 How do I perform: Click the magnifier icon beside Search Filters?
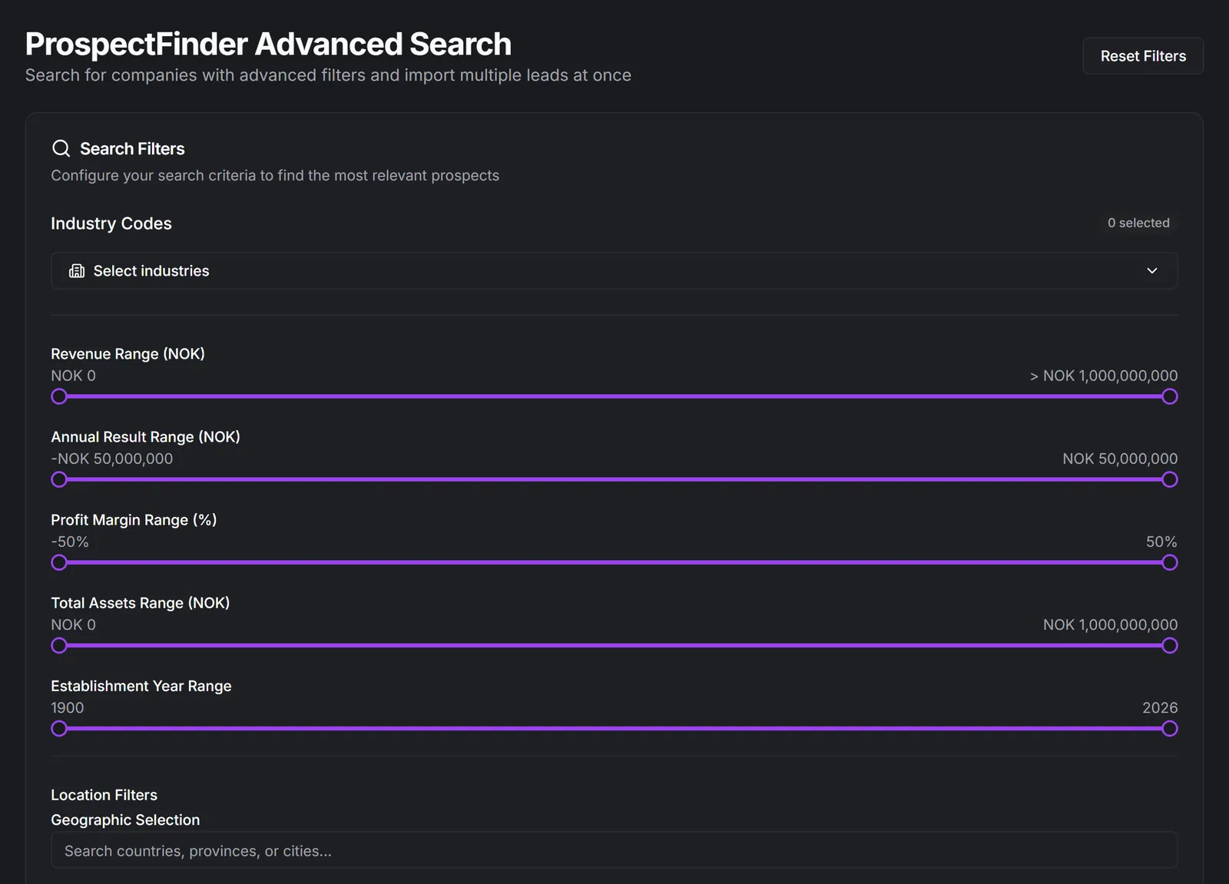tap(61, 148)
